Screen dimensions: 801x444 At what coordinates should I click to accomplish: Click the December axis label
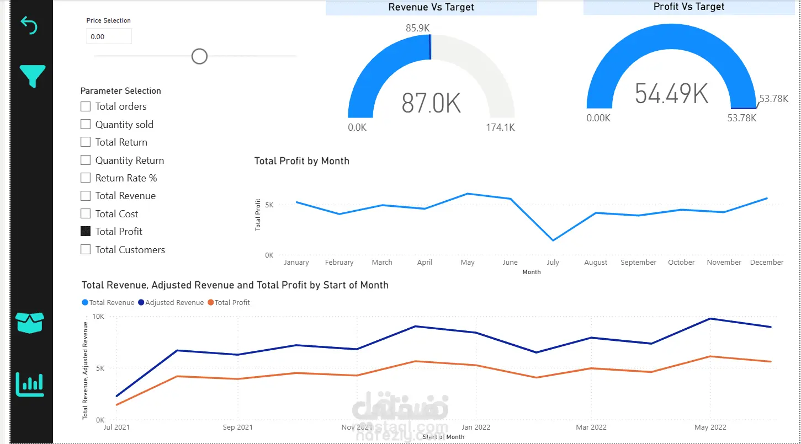point(767,263)
